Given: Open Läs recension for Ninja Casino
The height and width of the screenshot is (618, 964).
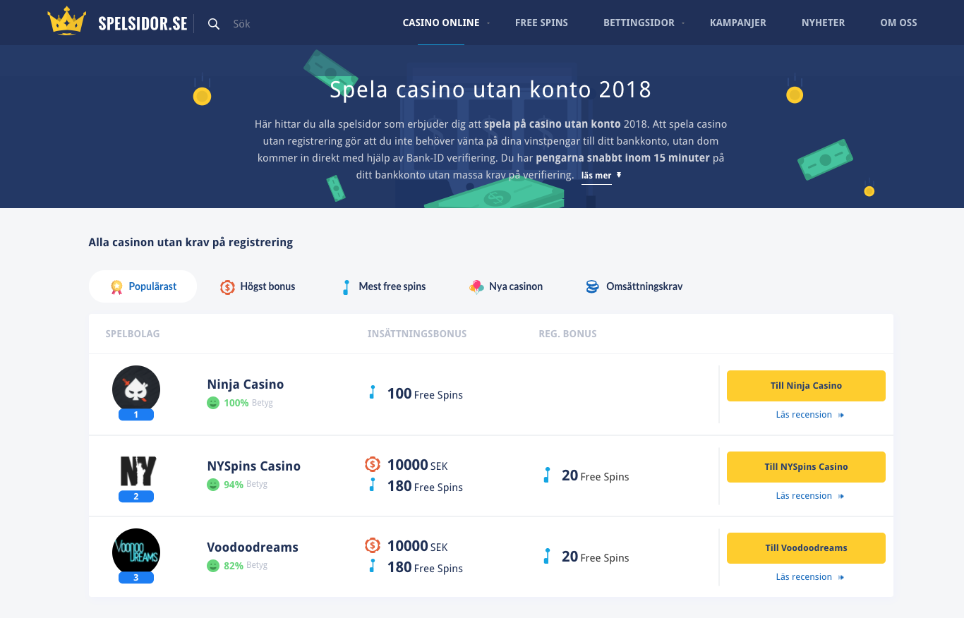Looking at the screenshot, I should (x=810, y=415).
